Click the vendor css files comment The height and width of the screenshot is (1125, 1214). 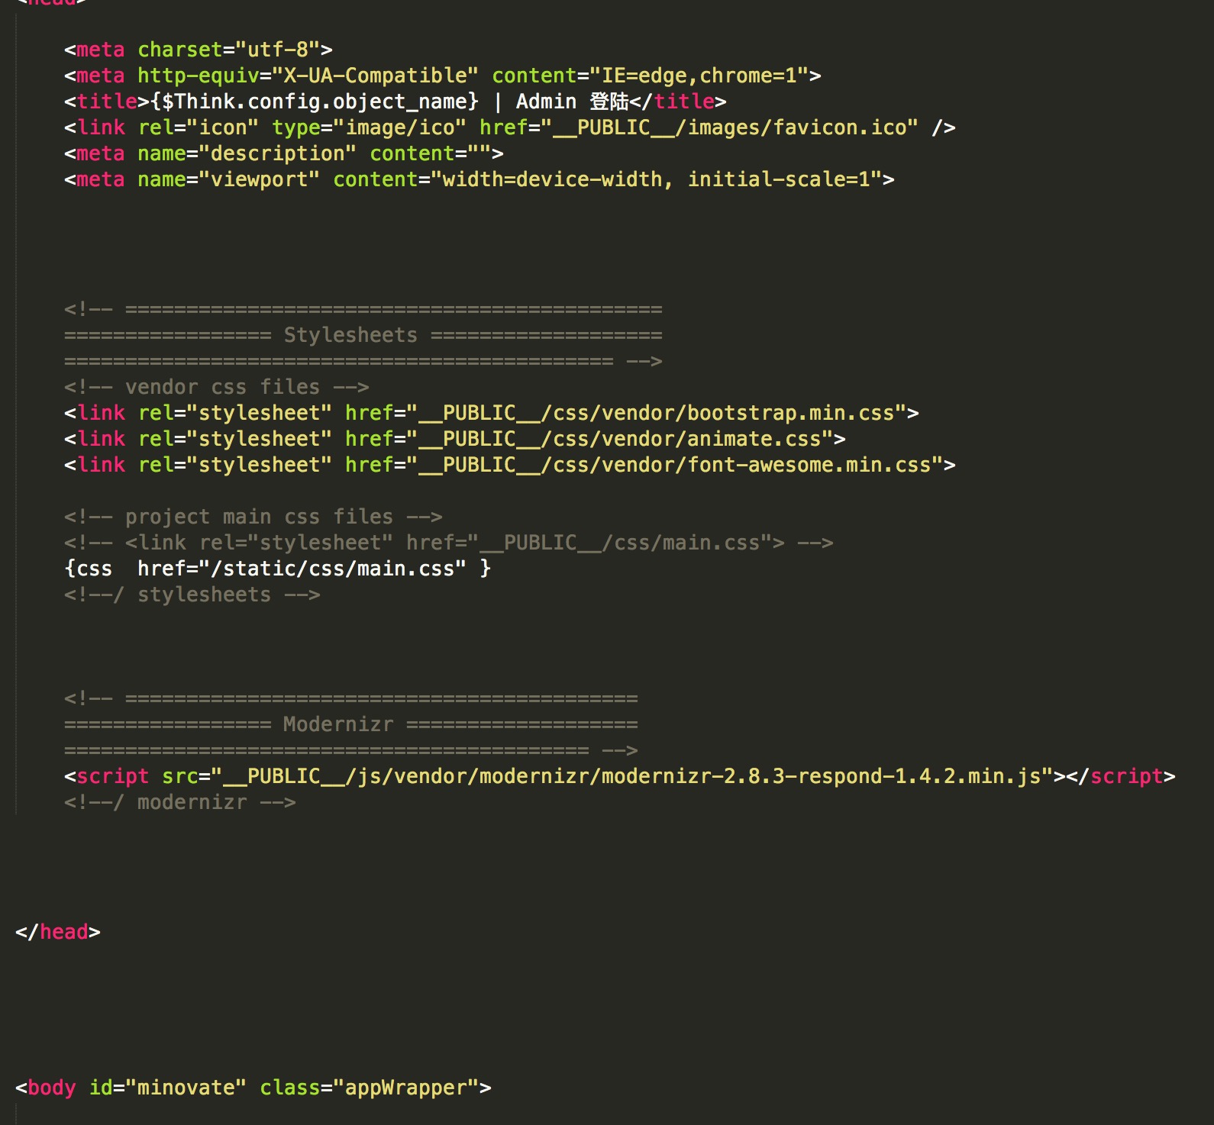216,387
